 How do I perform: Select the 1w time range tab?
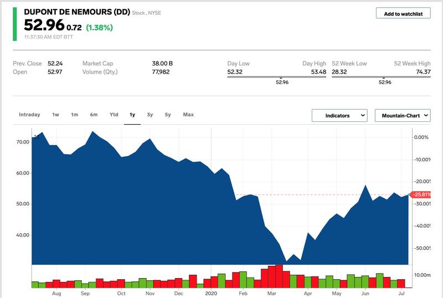tap(55, 115)
